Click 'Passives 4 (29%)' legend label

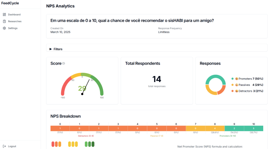click(x=251, y=85)
